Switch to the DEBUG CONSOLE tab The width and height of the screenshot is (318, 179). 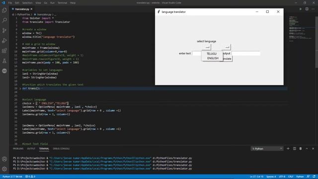pyautogui.click(x=61, y=149)
